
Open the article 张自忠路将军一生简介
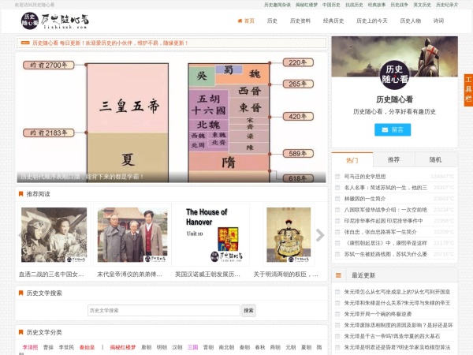(381, 232)
